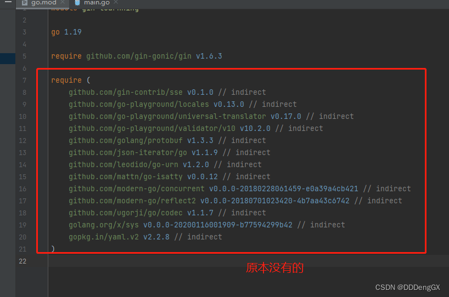
Task: Click the universal-translator v0.17.0 line
Action: pos(211,116)
